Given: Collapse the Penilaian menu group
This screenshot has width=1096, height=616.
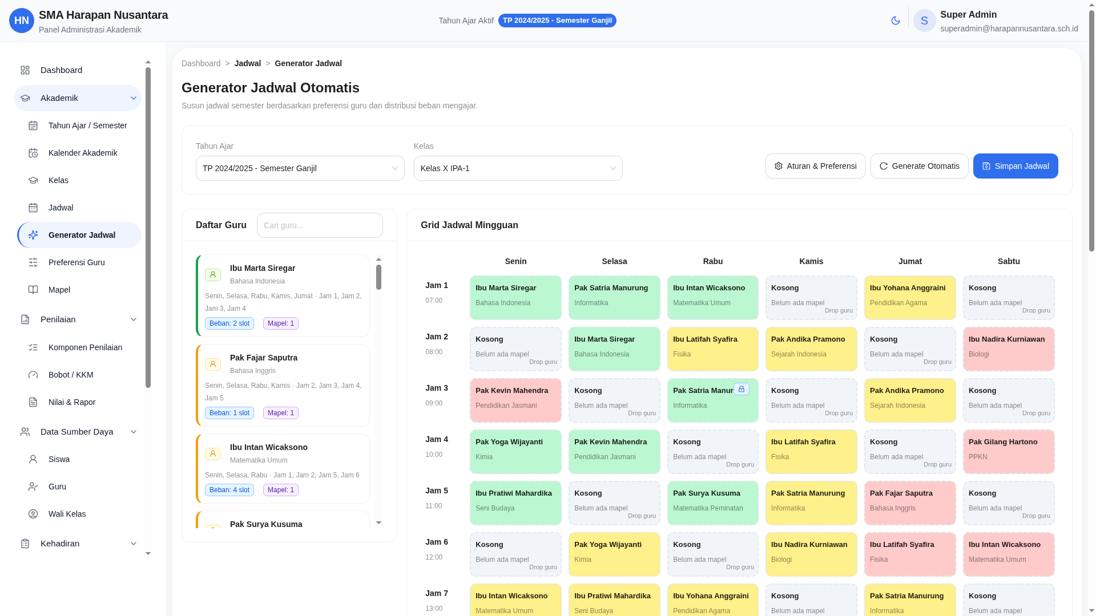Looking at the screenshot, I should pyautogui.click(x=133, y=319).
